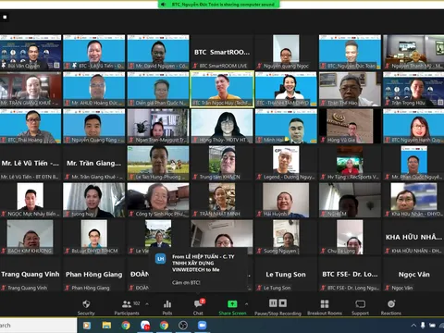This screenshot has width=444, height=333.
Task: Select the Ngọc Vân participant tile
Action: click(413, 274)
